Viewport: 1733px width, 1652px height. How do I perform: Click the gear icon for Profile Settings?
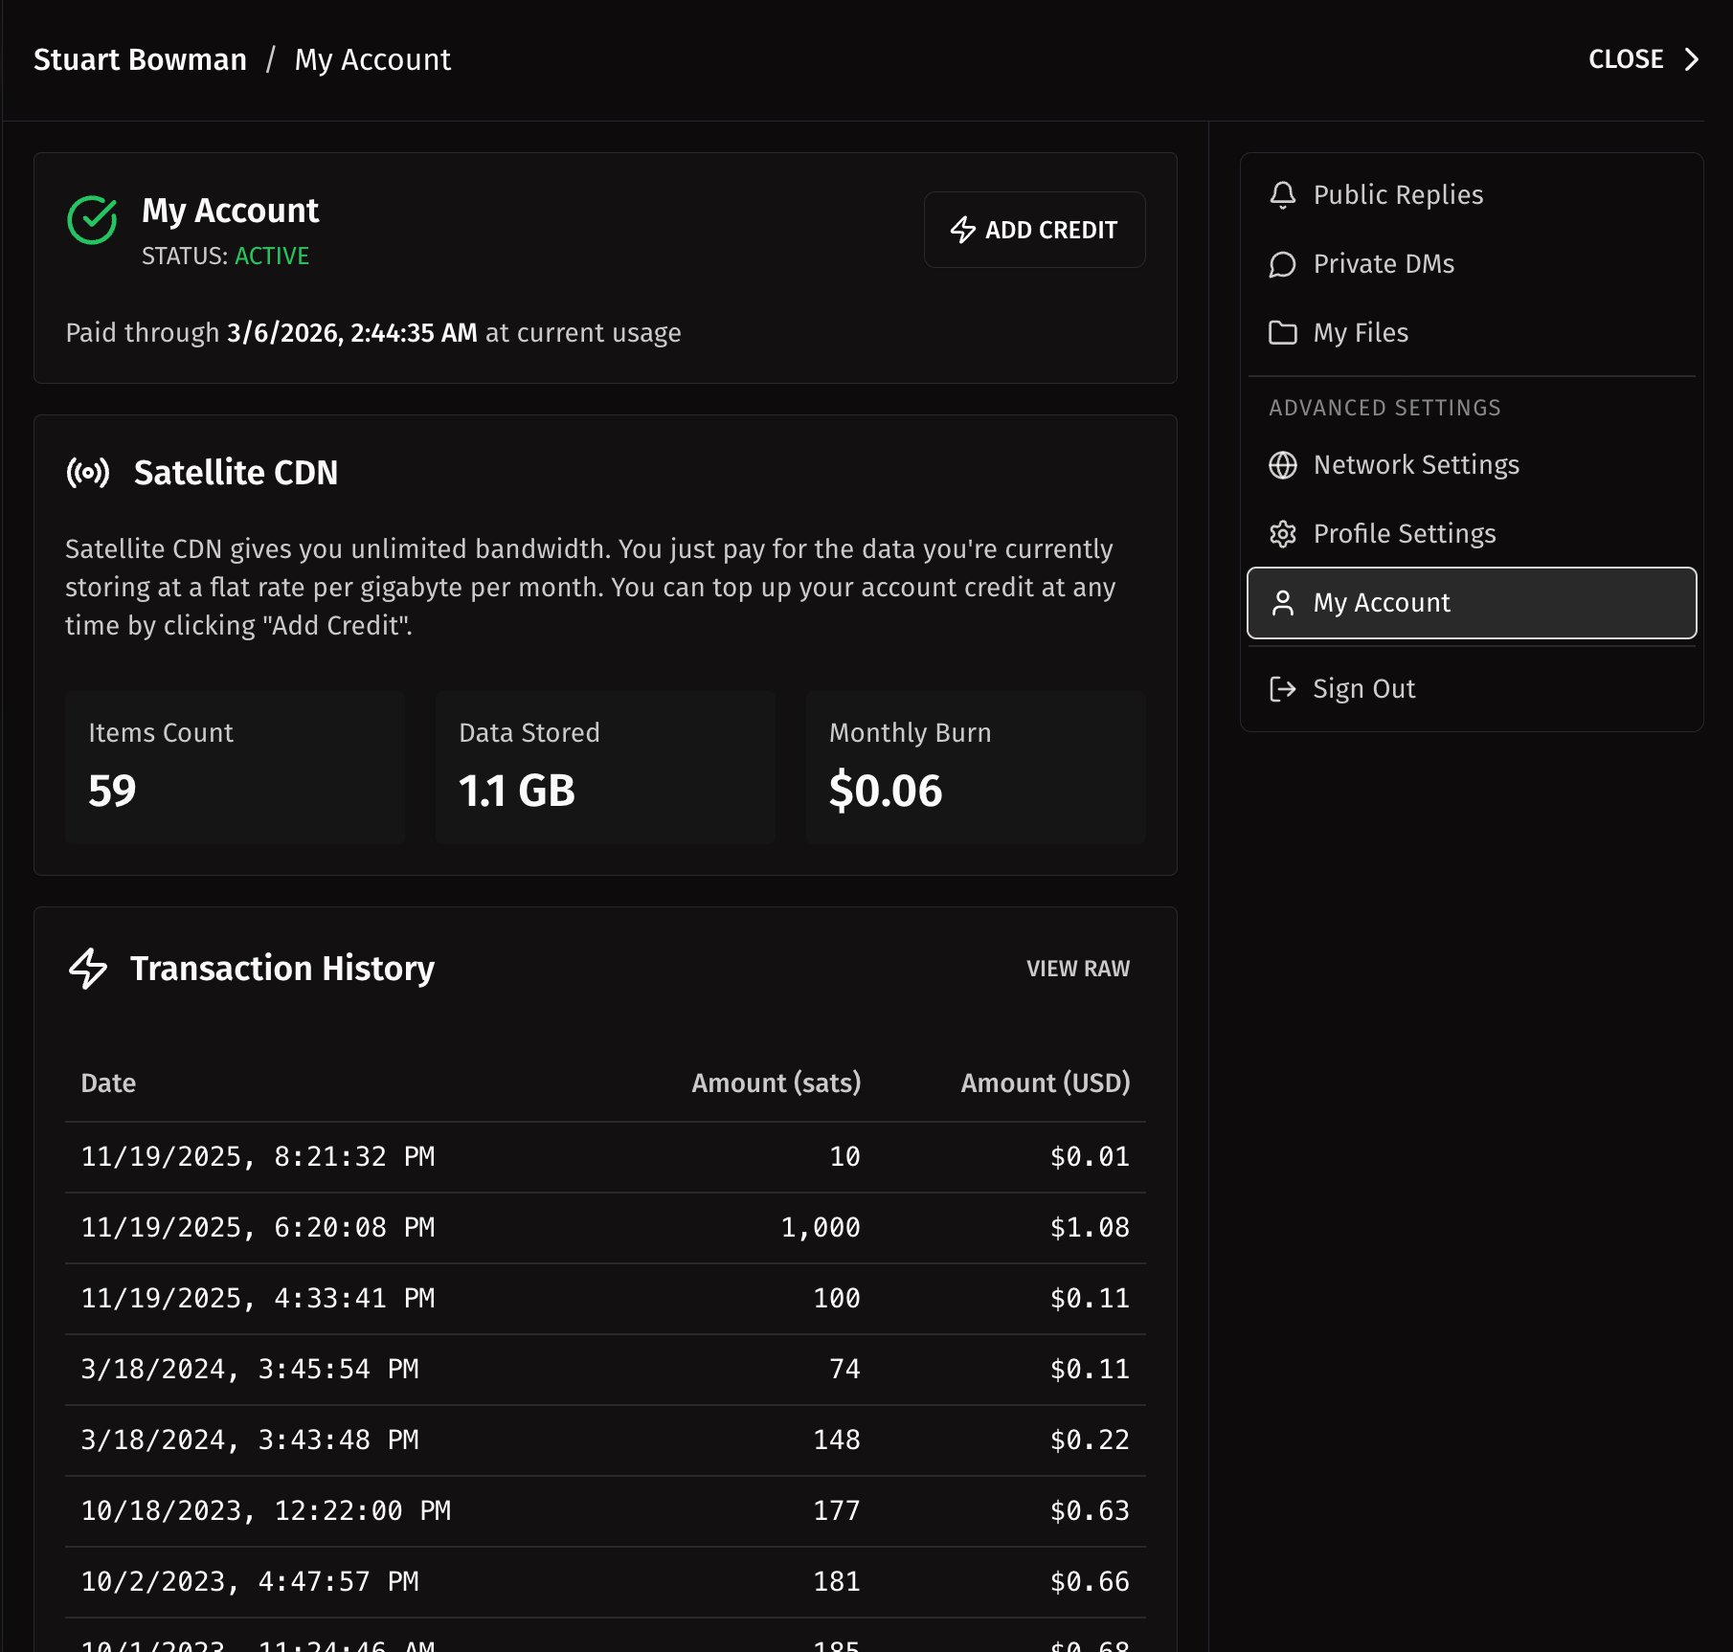[x=1282, y=534]
